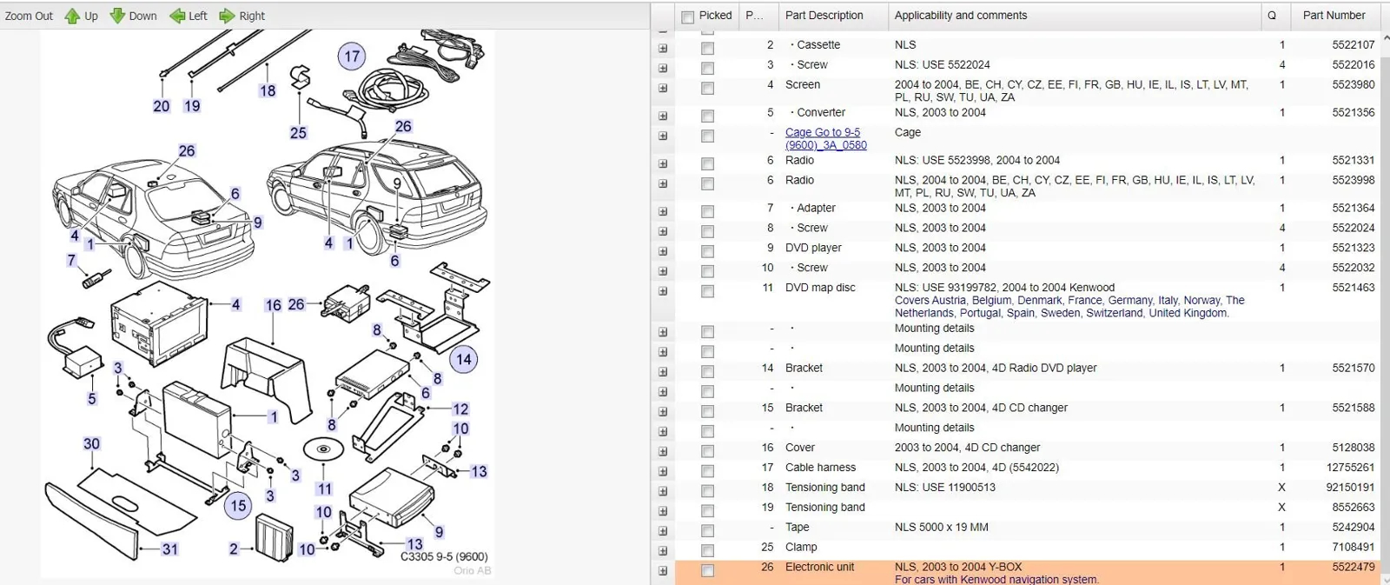The image size is (1390, 585).
Task: Sort by Part Number column header
Action: tap(1333, 16)
